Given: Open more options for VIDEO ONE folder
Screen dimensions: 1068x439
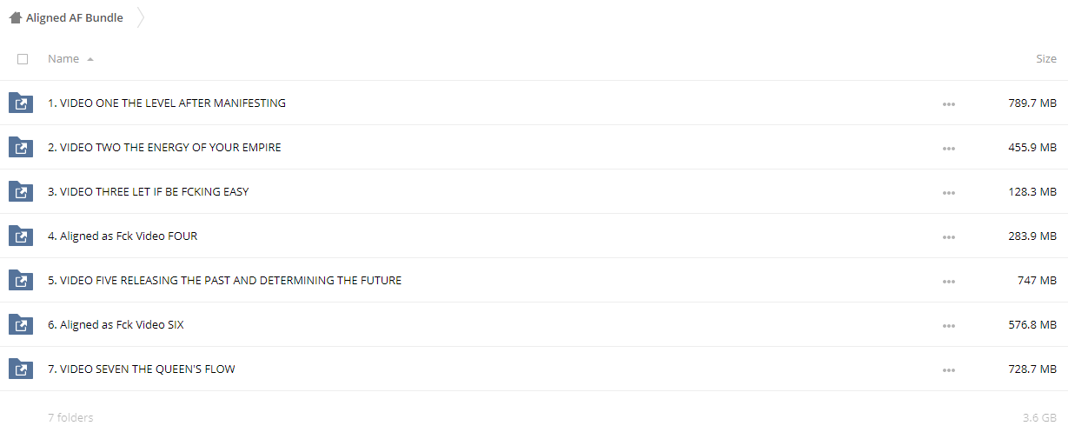Looking at the screenshot, I should click(948, 104).
